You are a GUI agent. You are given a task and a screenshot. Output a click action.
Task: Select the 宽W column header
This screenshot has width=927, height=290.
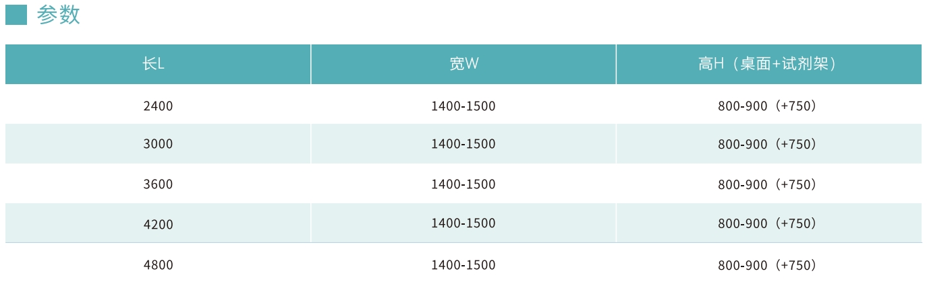pyautogui.click(x=463, y=64)
